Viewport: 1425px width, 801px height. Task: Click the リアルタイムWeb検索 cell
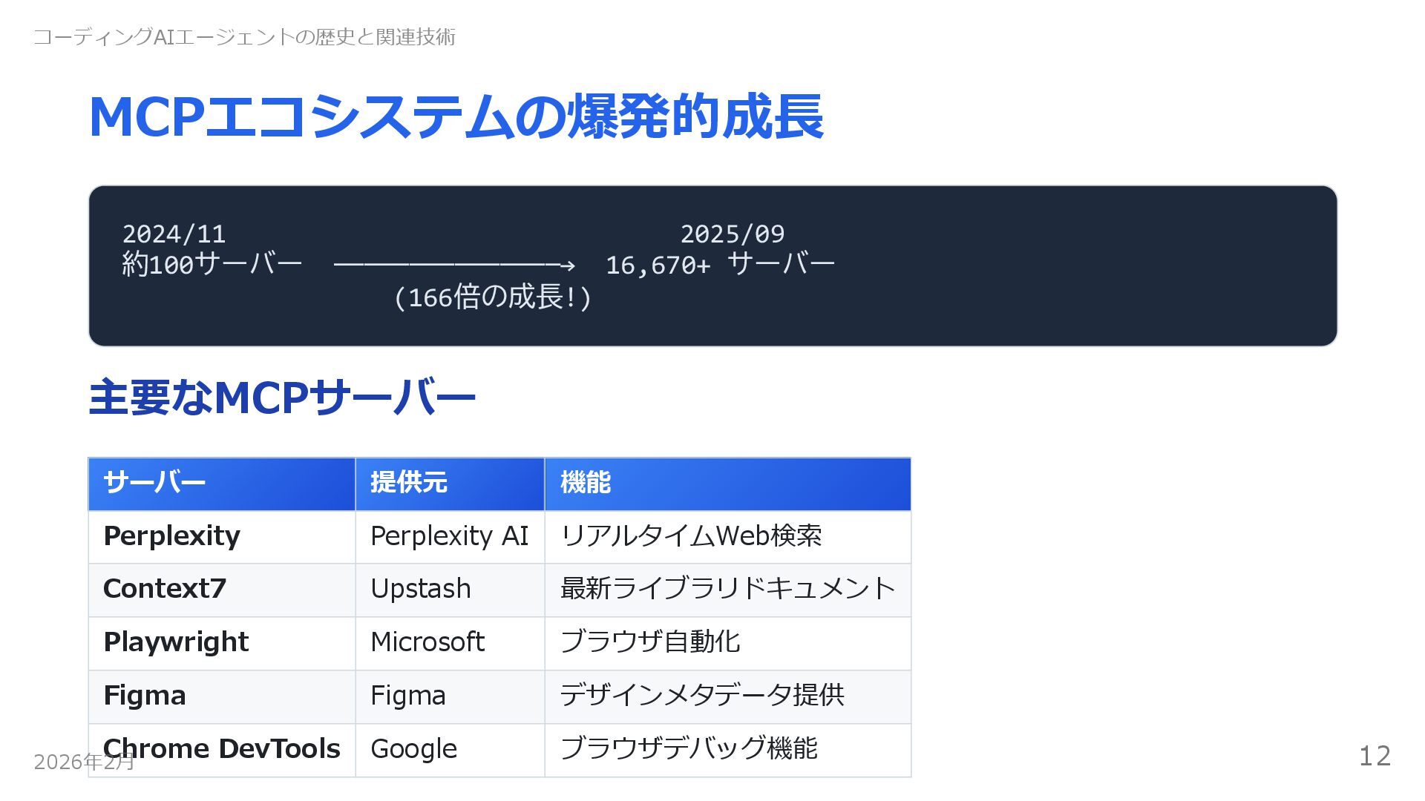click(x=691, y=536)
